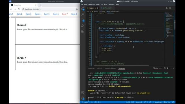Go back in the Chromium browser
185x104 pixels.
coord(11,9)
